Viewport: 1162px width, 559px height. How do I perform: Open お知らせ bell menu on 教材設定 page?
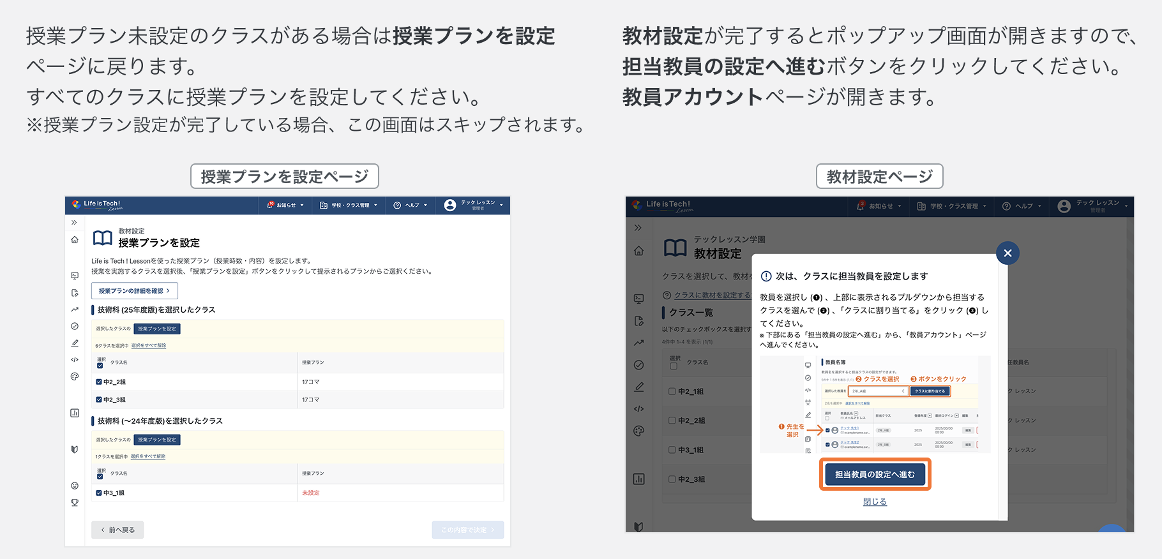879,206
